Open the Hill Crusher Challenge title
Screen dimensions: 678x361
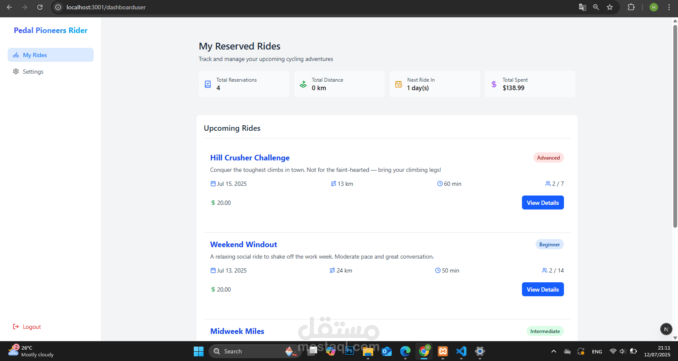point(250,158)
